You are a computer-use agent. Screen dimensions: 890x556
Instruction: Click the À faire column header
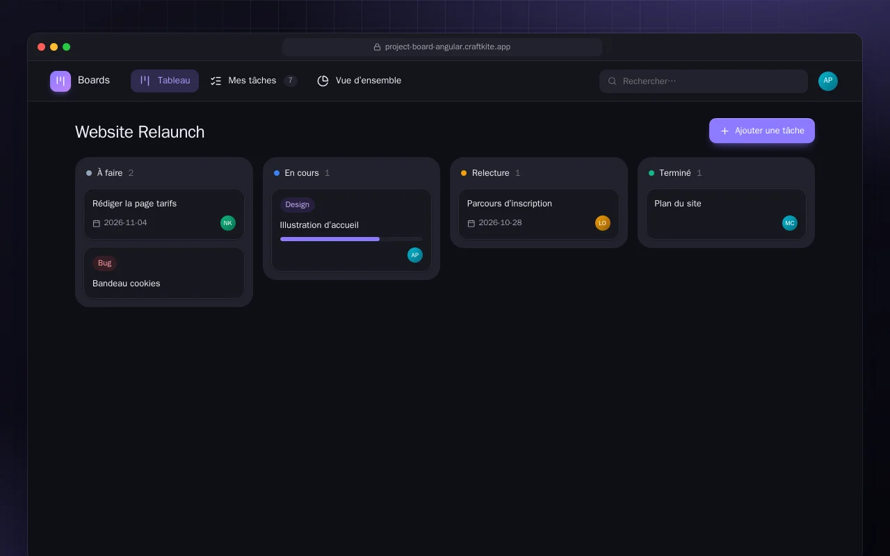[x=164, y=173]
